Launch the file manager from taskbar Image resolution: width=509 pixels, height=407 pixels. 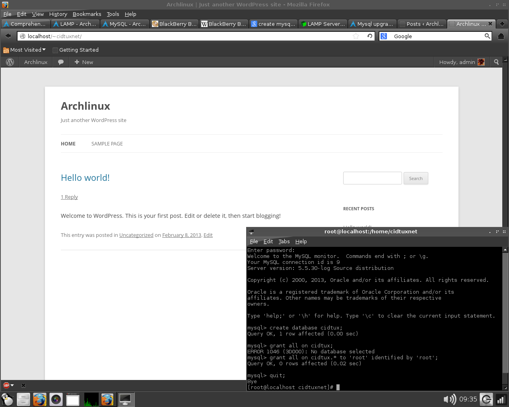click(23, 399)
